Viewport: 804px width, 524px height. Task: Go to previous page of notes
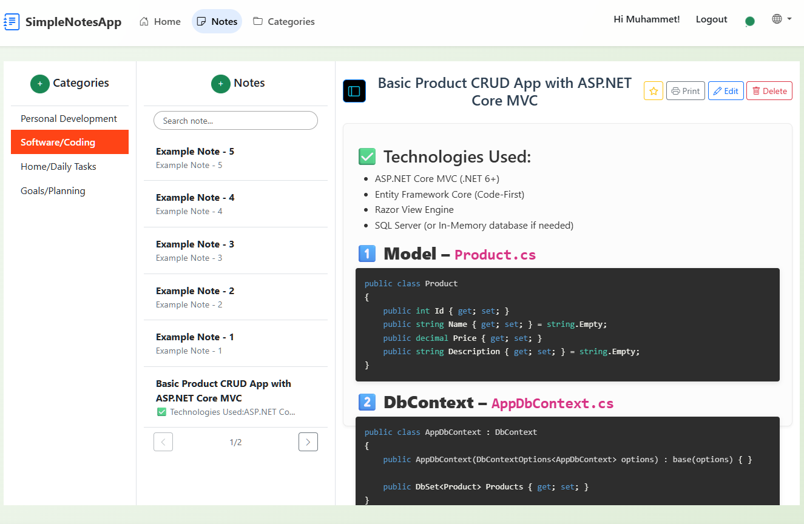163,442
